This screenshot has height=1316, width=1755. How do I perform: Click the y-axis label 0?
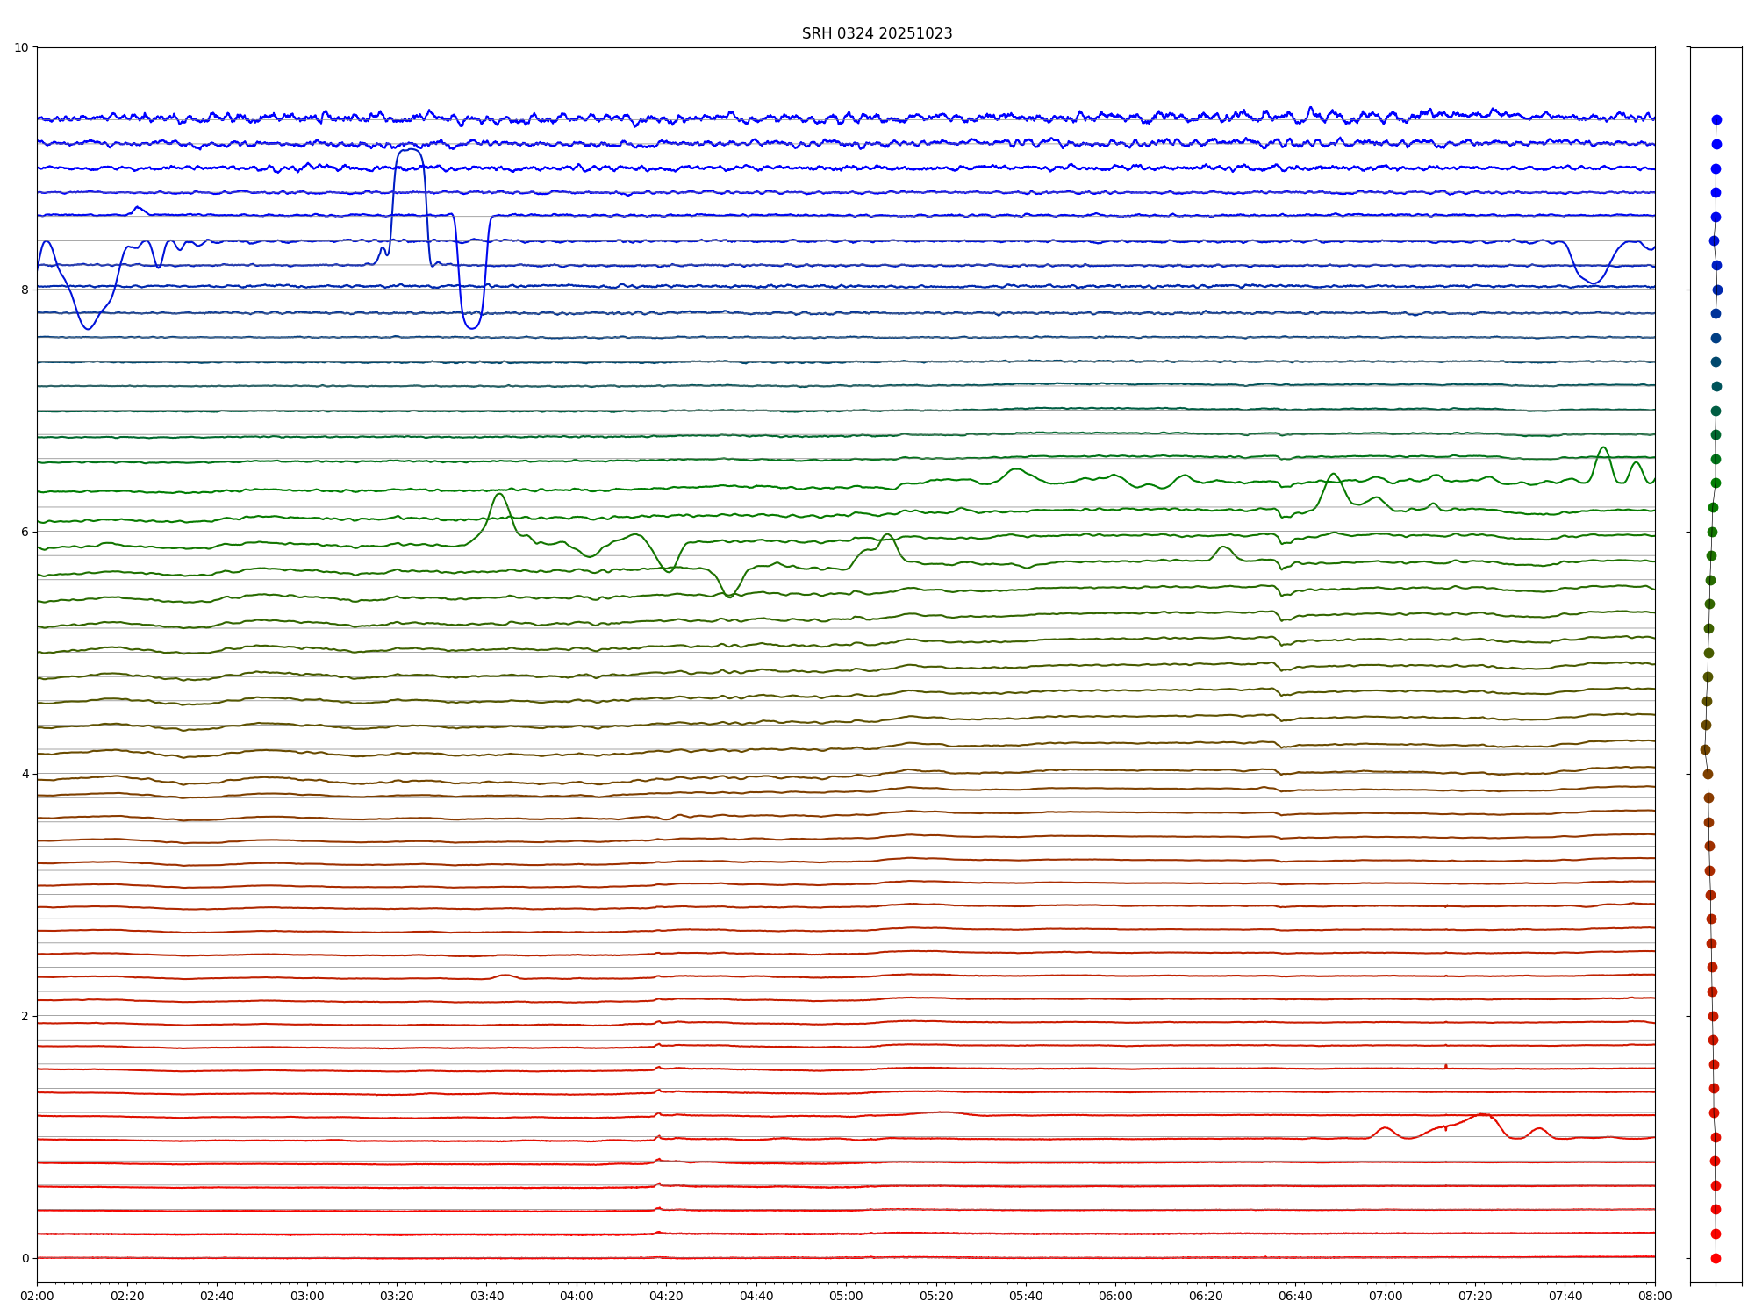click(25, 1258)
